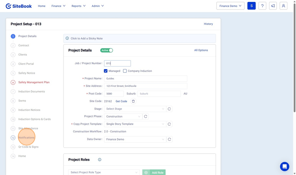The height and width of the screenshot is (175, 296).
Task: Click the Project Roles info icon
Action: pos(100,160)
